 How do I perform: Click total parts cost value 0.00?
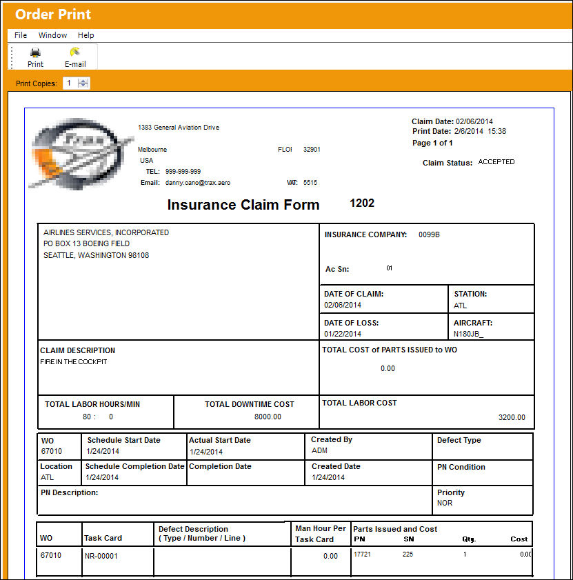pyautogui.click(x=388, y=369)
